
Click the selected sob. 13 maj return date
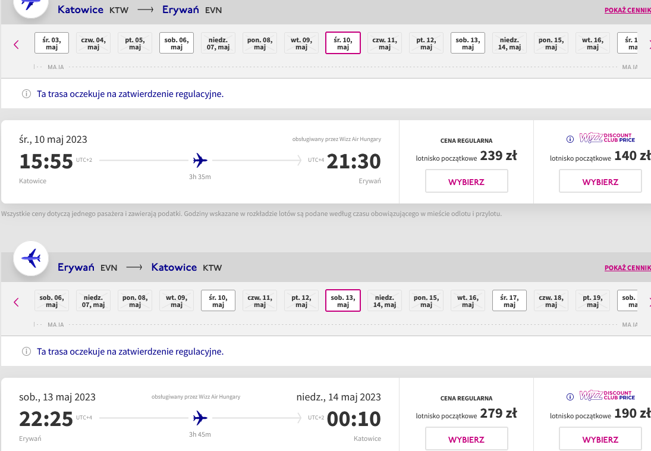coord(343,300)
